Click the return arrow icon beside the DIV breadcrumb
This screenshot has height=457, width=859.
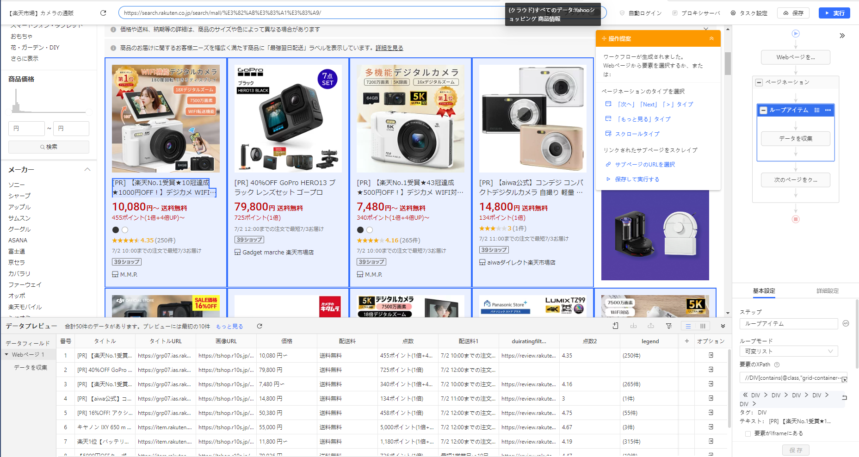pyautogui.click(x=844, y=397)
